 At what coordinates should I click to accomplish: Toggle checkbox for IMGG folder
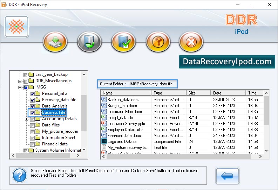click(26, 87)
